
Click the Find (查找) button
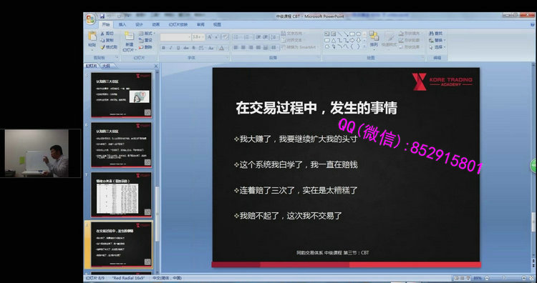pyautogui.click(x=435, y=34)
